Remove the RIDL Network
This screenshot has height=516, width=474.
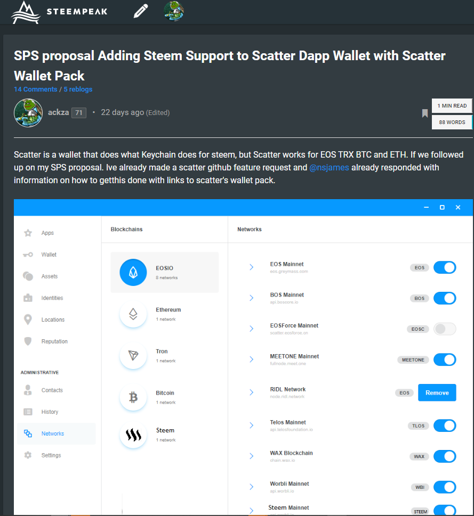coord(437,392)
